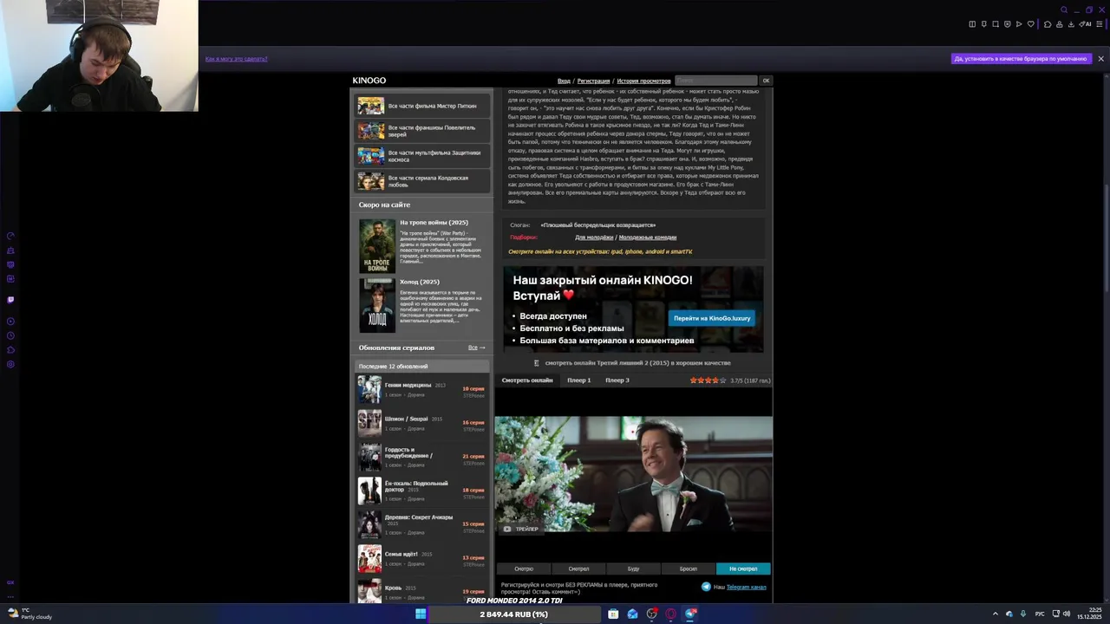The image size is (1110, 624).
Task: Mark film as 'Смотрю'
Action: pos(524,569)
